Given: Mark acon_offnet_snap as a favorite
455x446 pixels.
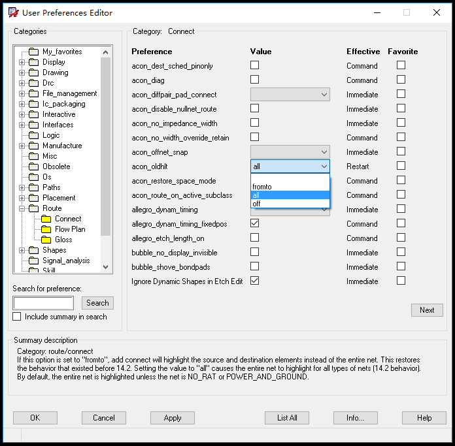Looking at the screenshot, I should point(401,151).
